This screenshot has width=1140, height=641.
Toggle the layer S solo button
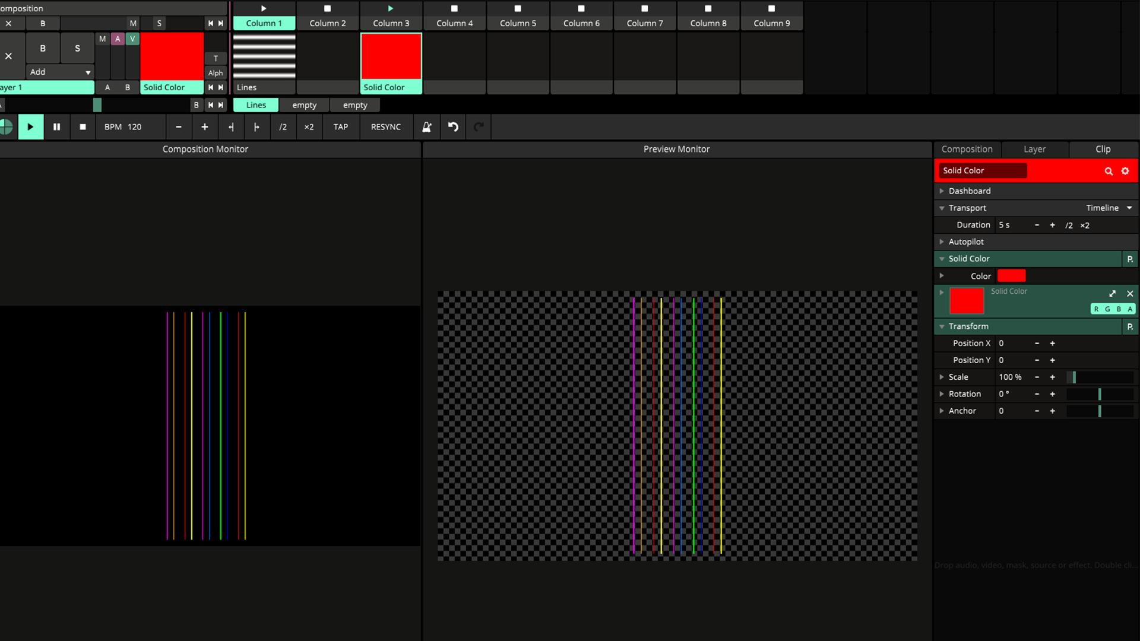point(77,49)
